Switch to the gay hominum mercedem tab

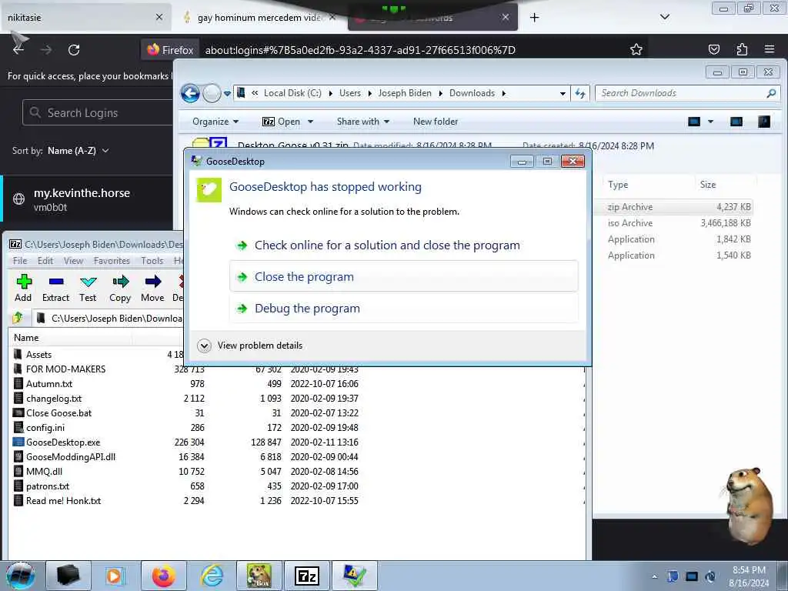pyautogui.click(x=260, y=18)
